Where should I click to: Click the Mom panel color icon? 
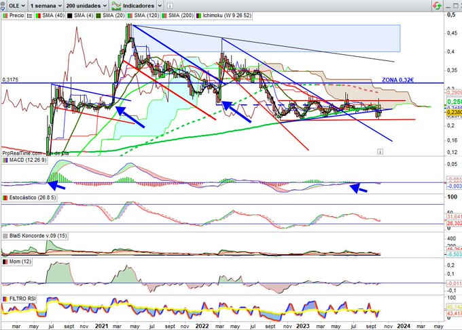click(5, 262)
